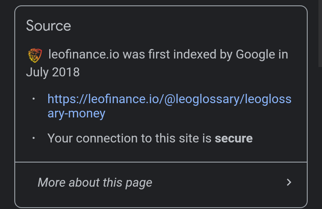Click the bullet before Your connection
322x209 pixels.
[34, 138]
